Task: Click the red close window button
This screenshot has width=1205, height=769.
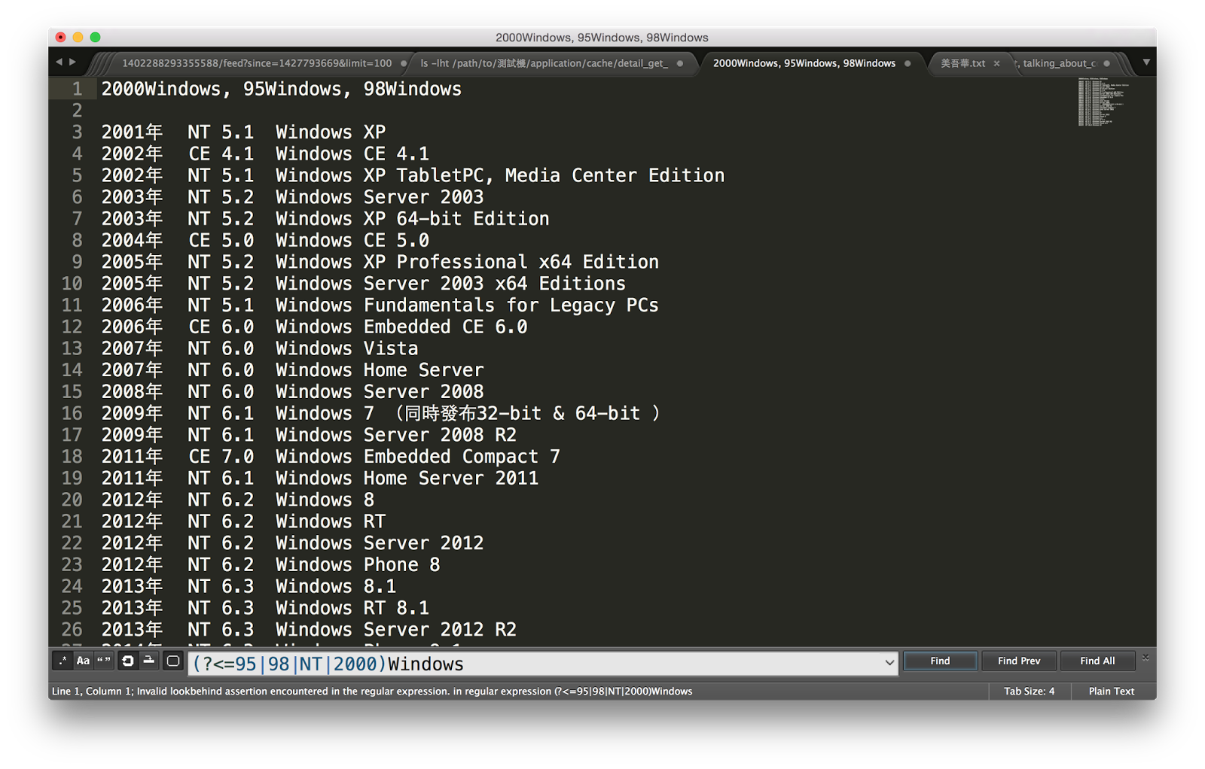Action: point(61,37)
